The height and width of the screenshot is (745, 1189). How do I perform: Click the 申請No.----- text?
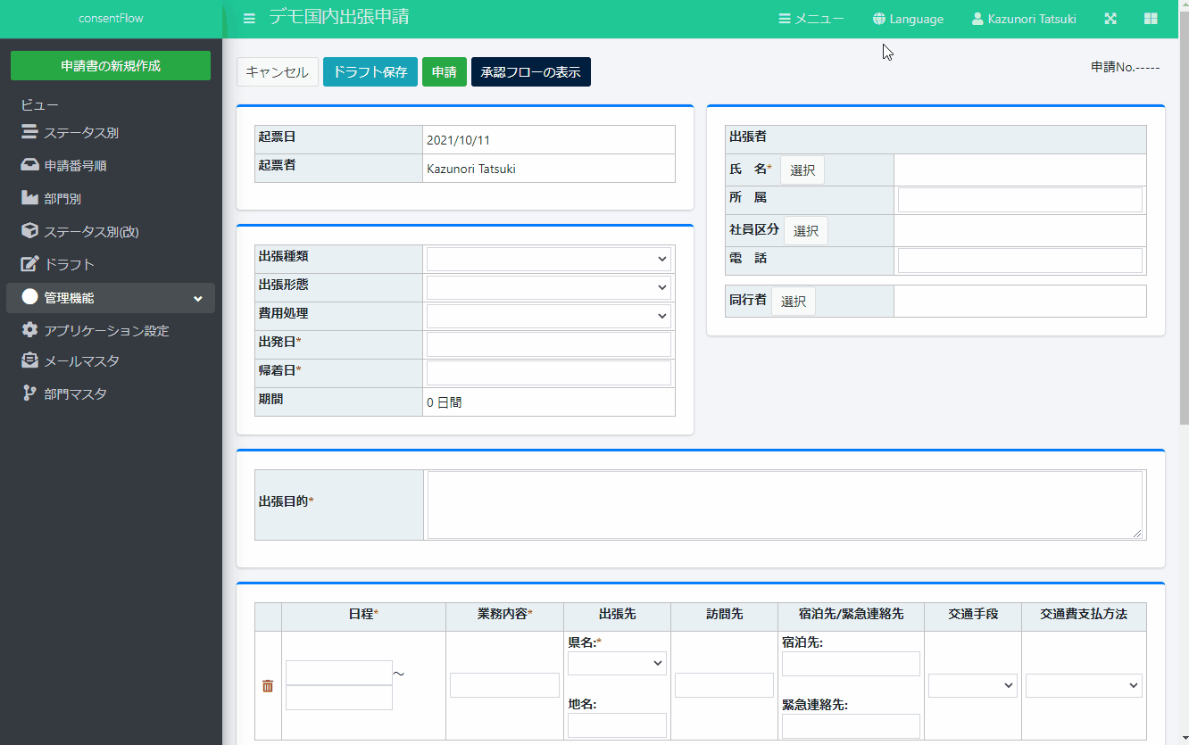click(x=1126, y=67)
